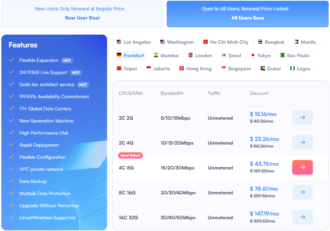Viewport: 330px width, 231px height.
Task: Click the Linux/Windows Supported feature
Action: pos(47,218)
